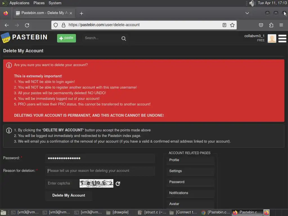
Task: Open the Pastebin hamburger menu
Action: (x=282, y=38)
